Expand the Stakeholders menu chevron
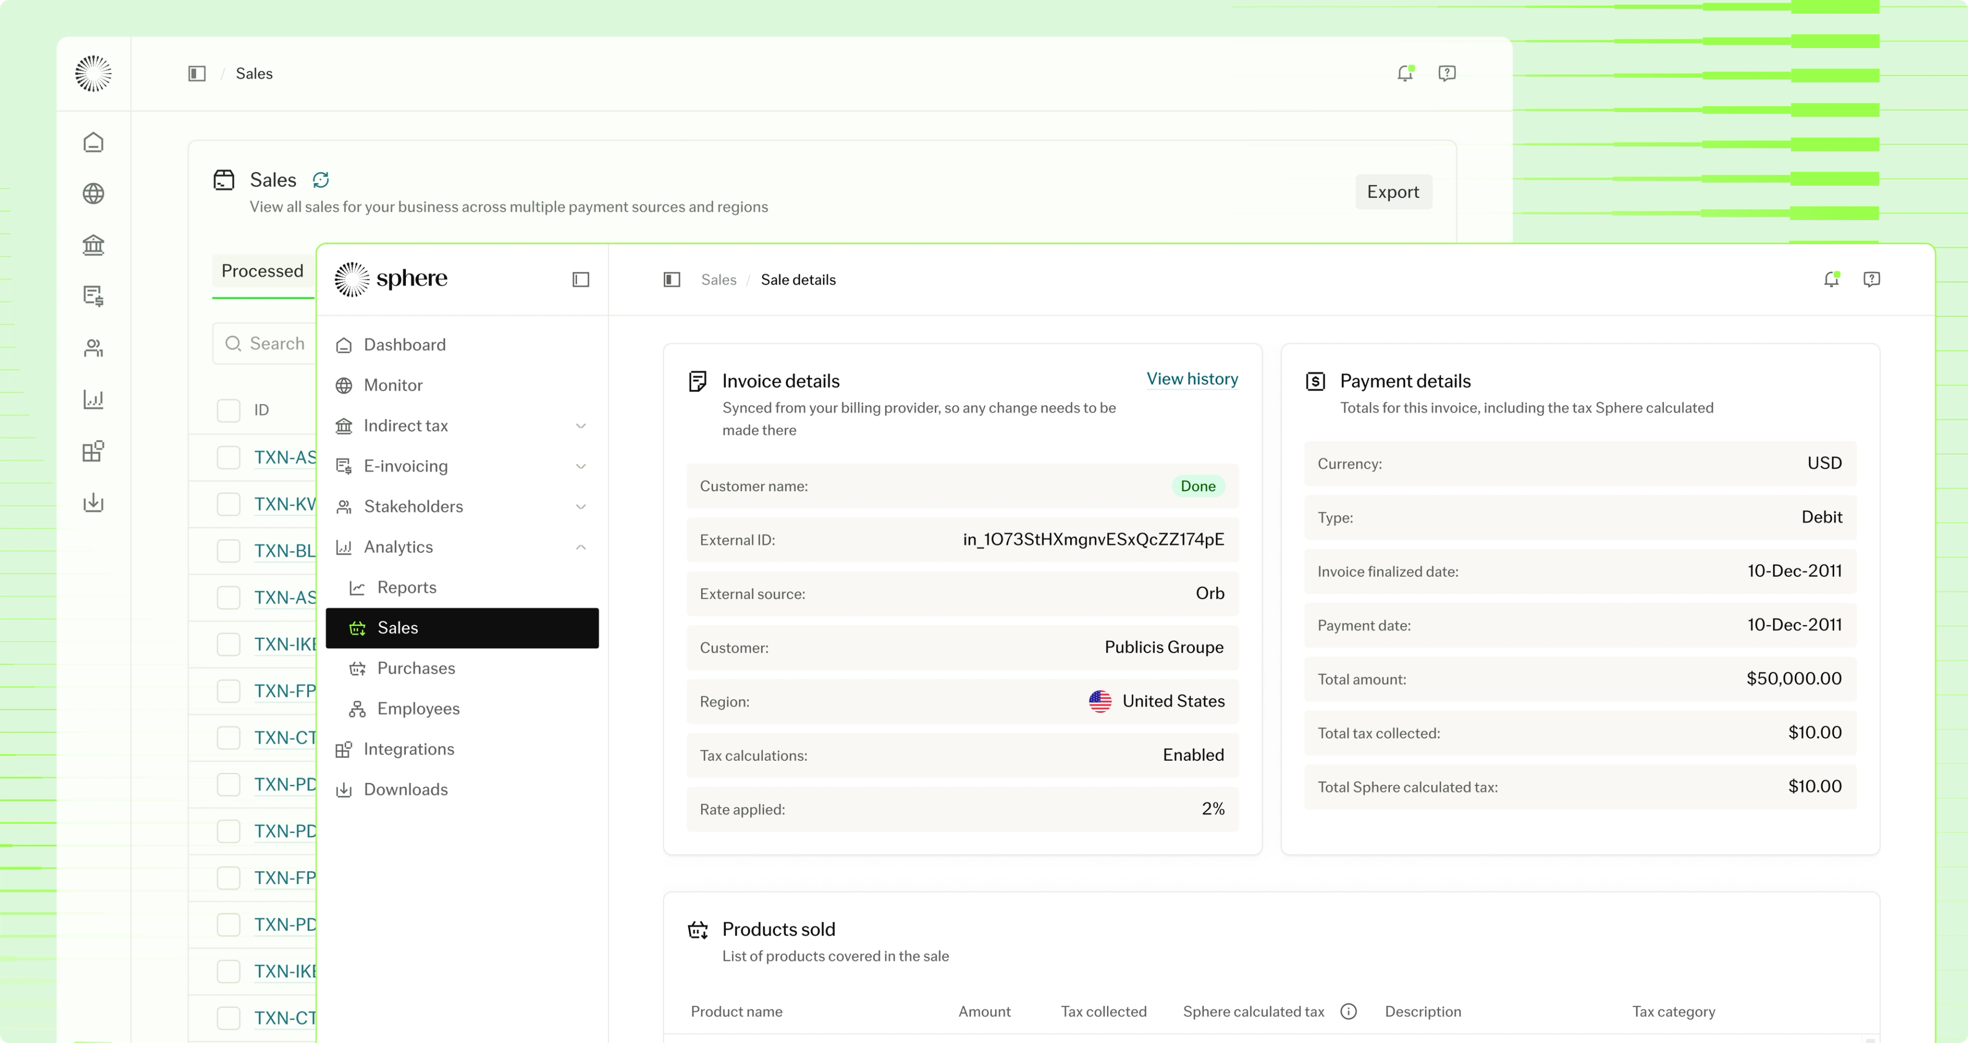The height and width of the screenshot is (1043, 1968). (x=581, y=507)
